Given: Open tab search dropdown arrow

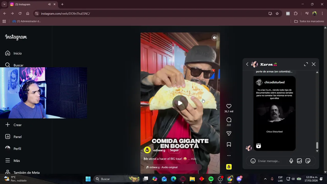Looking at the screenshot, I should (x=5, y=4).
